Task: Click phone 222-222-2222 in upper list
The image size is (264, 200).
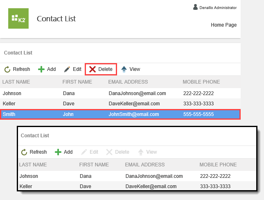Action: click(x=199, y=93)
